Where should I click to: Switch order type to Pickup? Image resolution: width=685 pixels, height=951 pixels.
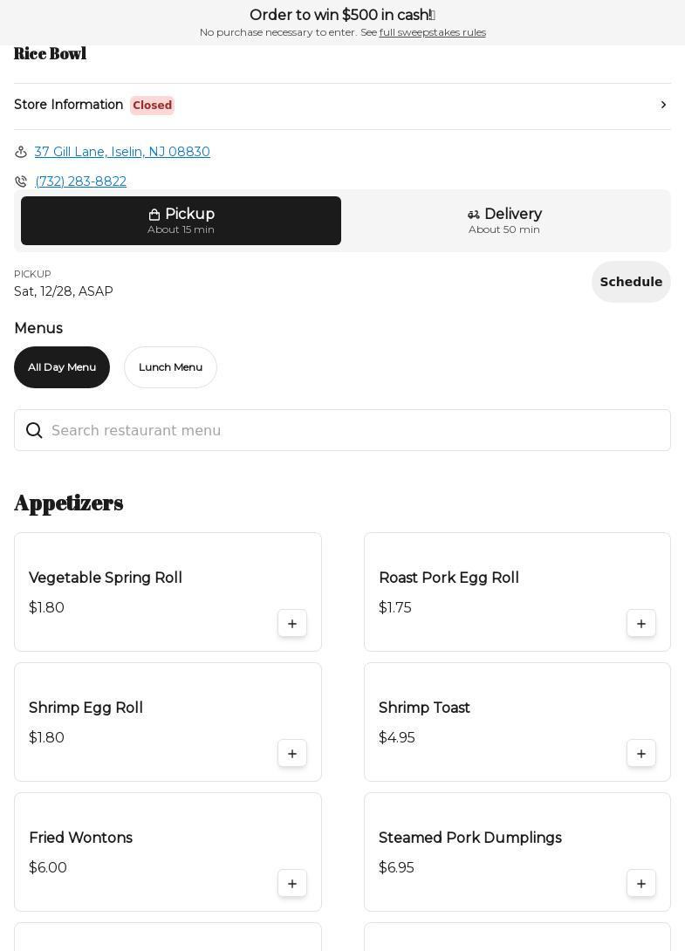(x=181, y=221)
